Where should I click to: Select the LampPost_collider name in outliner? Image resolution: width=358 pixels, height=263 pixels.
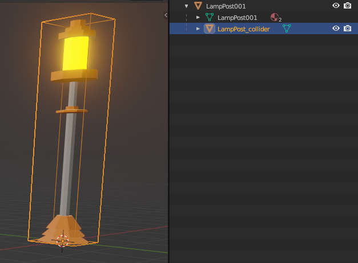[x=243, y=28]
